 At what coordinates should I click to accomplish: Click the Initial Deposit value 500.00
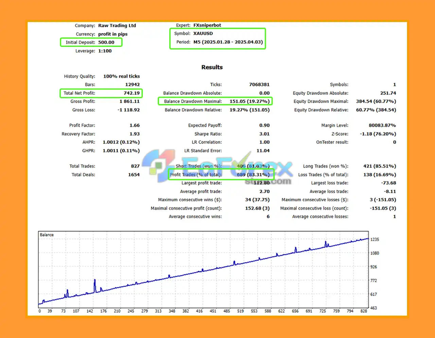coord(106,43)
